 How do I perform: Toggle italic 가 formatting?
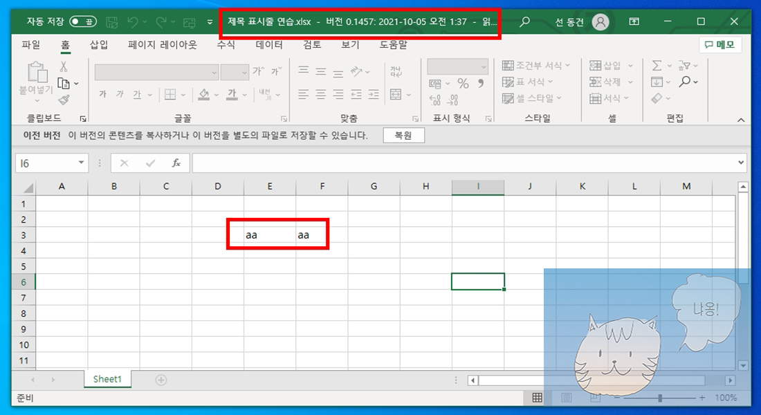[120, 93]
